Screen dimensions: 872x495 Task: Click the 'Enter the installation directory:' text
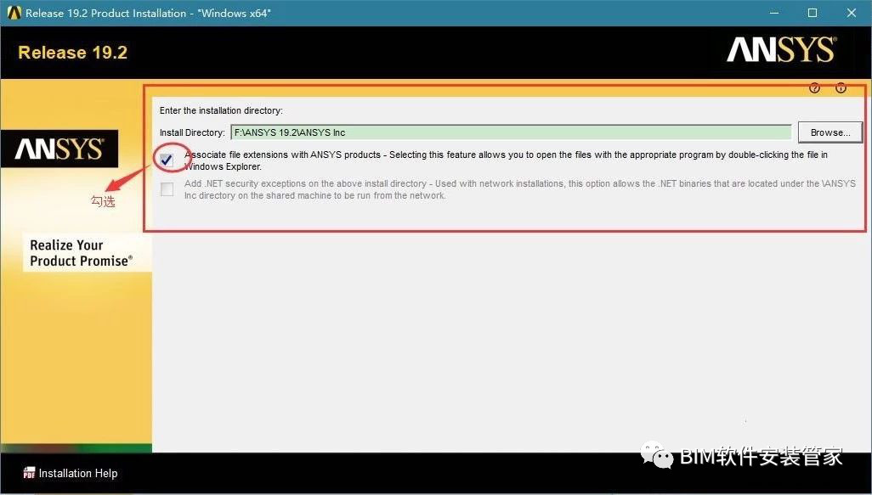point(221,110)
